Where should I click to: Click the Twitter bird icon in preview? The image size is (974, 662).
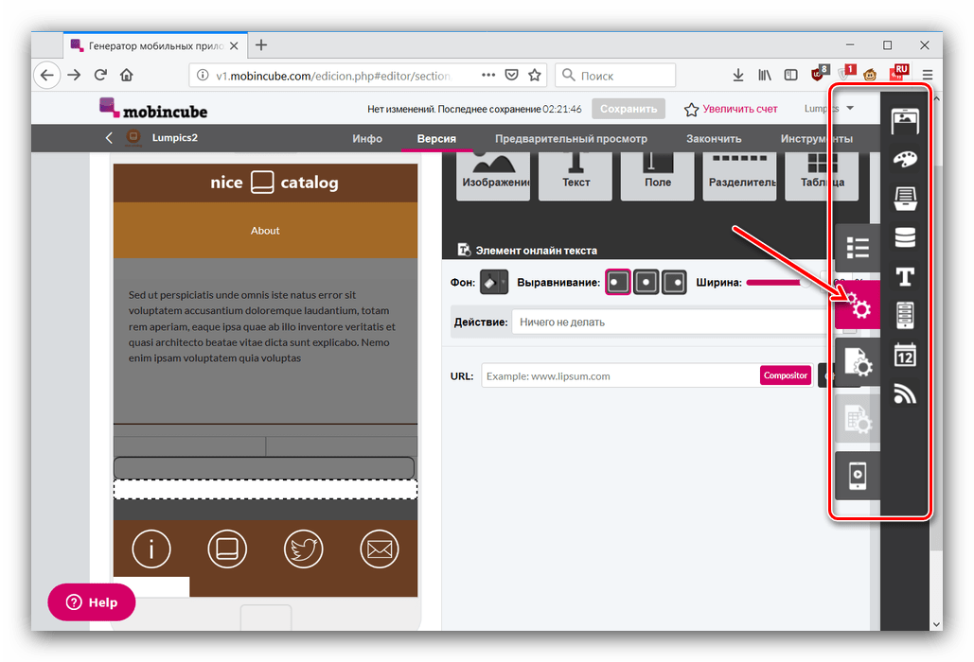tap(303, 549)
